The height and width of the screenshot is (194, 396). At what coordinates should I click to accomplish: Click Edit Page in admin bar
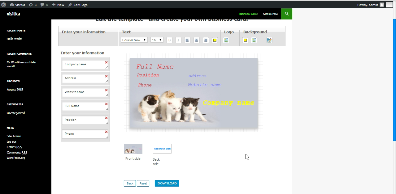[78, 5]
